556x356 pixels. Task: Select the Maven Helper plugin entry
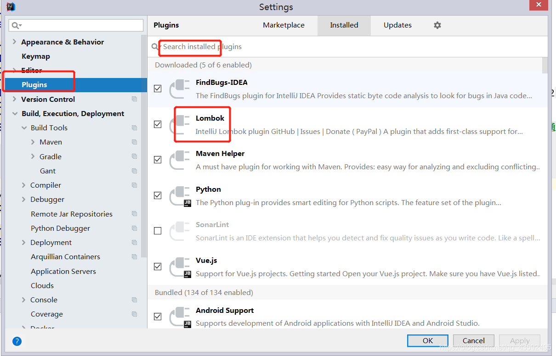coord(348,160)
